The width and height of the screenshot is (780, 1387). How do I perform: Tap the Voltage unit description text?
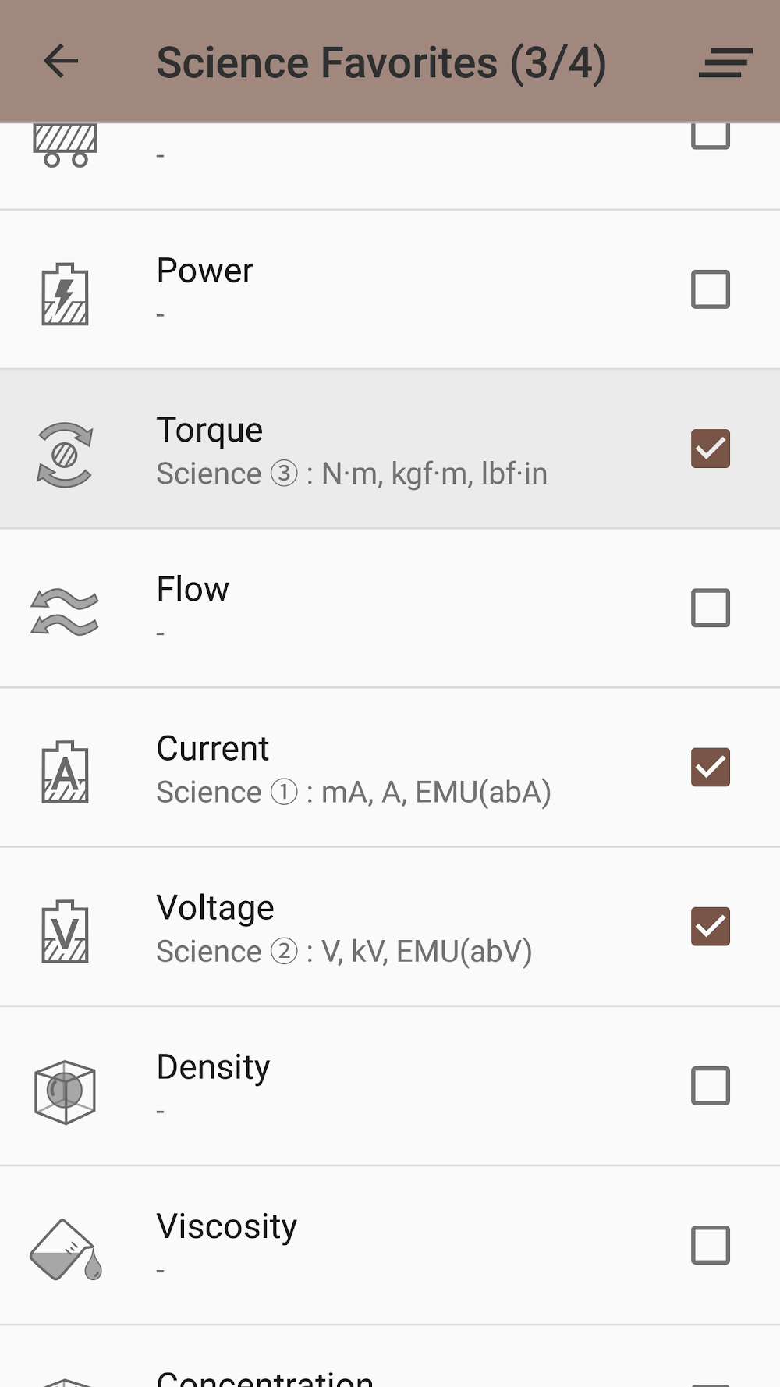coord(344,952)
